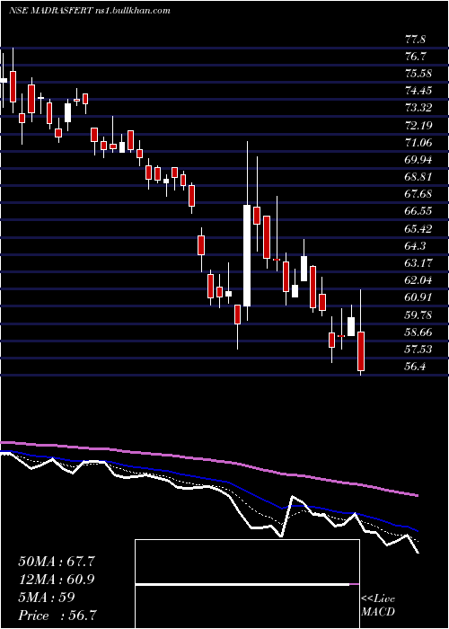The width and height of the screenshot is (449, 629).
Task: Click the 75.58 price axis label
Action: pyautogui.click(x=418, y=74)
